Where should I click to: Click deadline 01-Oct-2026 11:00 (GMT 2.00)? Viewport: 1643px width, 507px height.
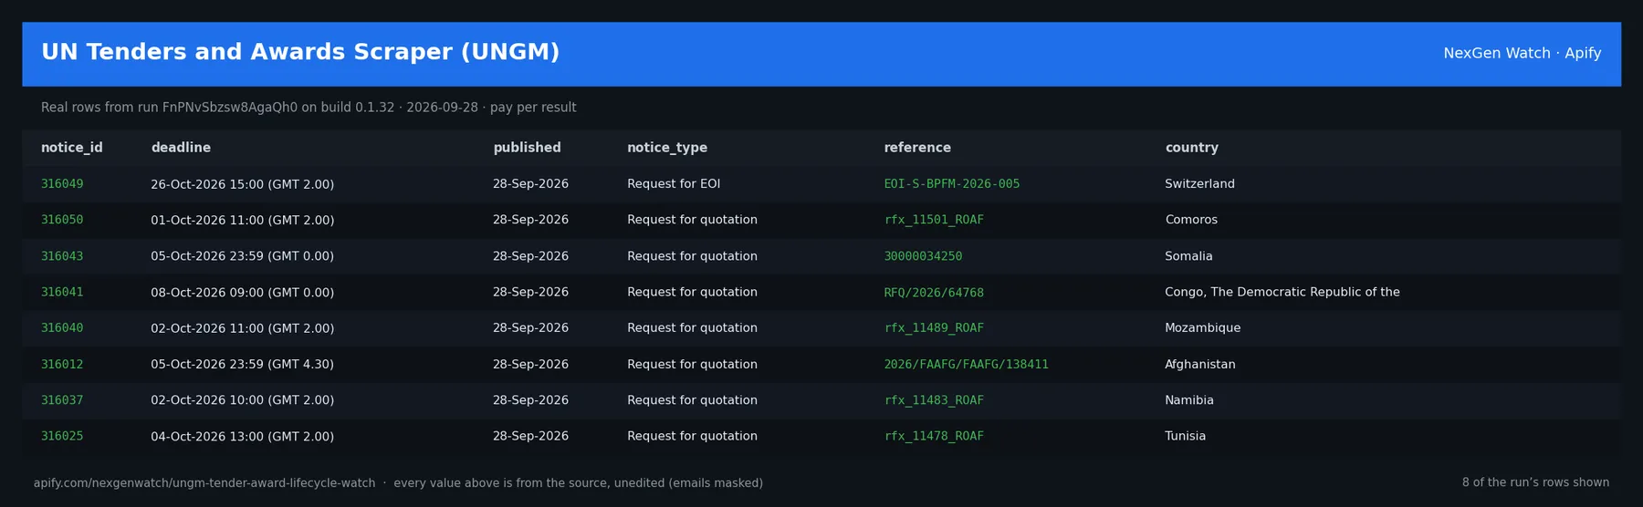click(x=242, y=220)
